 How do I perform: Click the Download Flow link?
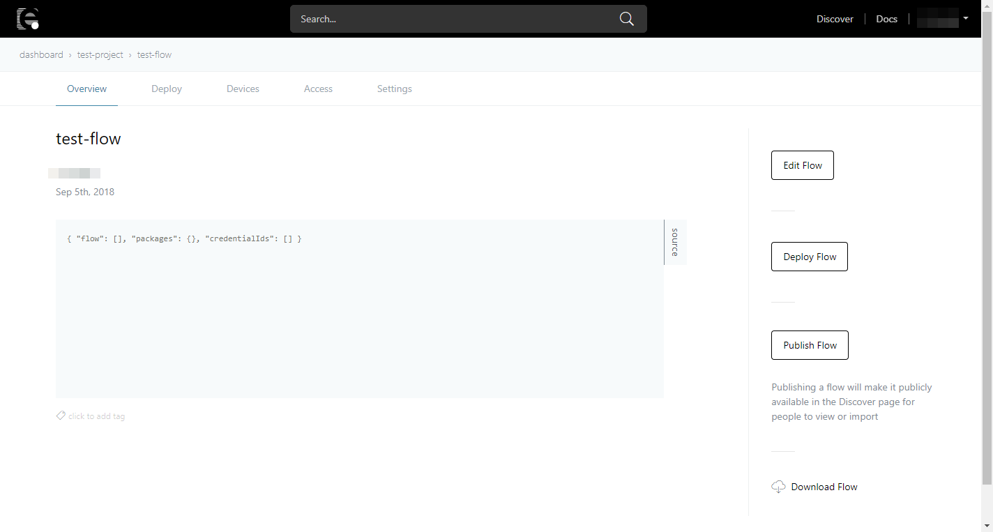824,487
